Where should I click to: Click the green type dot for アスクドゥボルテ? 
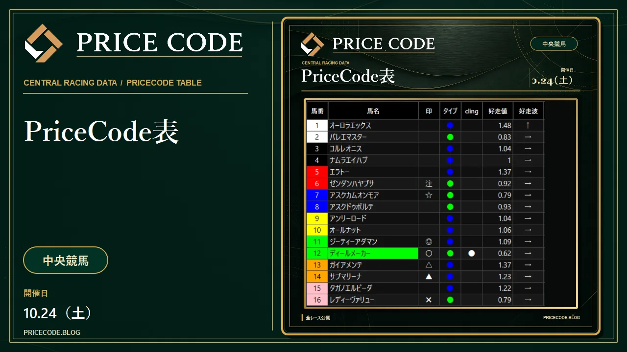pos(450,207)
